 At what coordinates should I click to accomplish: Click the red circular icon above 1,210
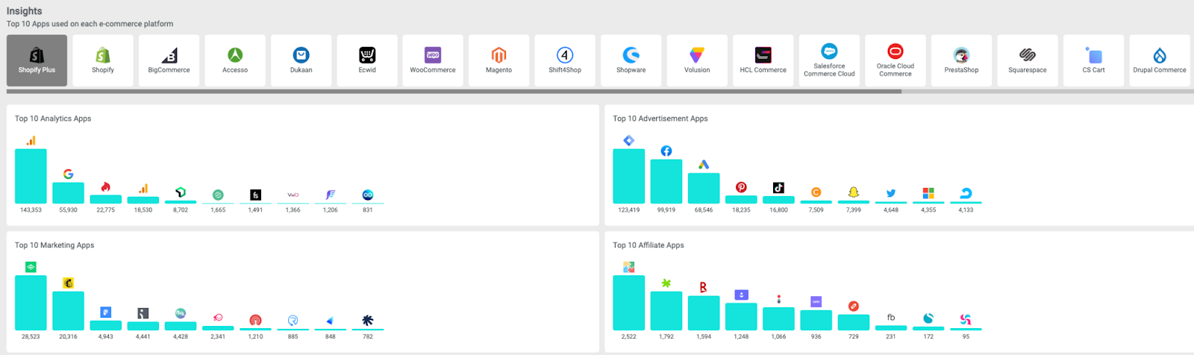(255, 320)
